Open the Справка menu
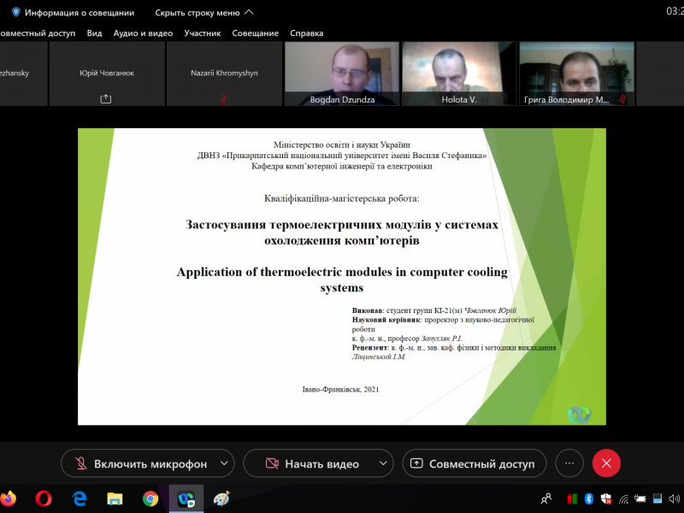 tap(306, 33)
